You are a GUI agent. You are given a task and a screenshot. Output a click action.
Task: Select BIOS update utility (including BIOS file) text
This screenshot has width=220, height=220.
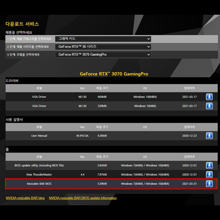click(x=39, y=165)
